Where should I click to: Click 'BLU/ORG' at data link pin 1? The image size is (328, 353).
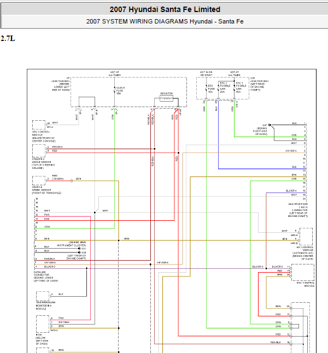[x=50, y=267]
